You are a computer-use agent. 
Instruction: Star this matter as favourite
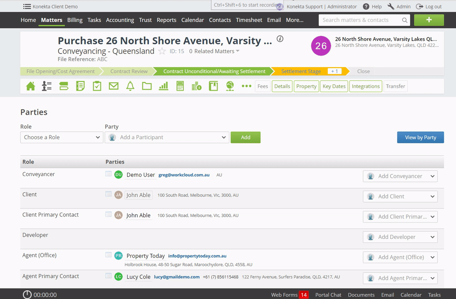click(162, 51)
